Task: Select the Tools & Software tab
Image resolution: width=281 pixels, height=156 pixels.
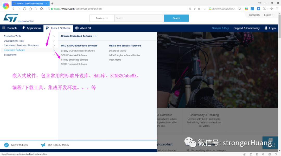Action: pos(58,28)
